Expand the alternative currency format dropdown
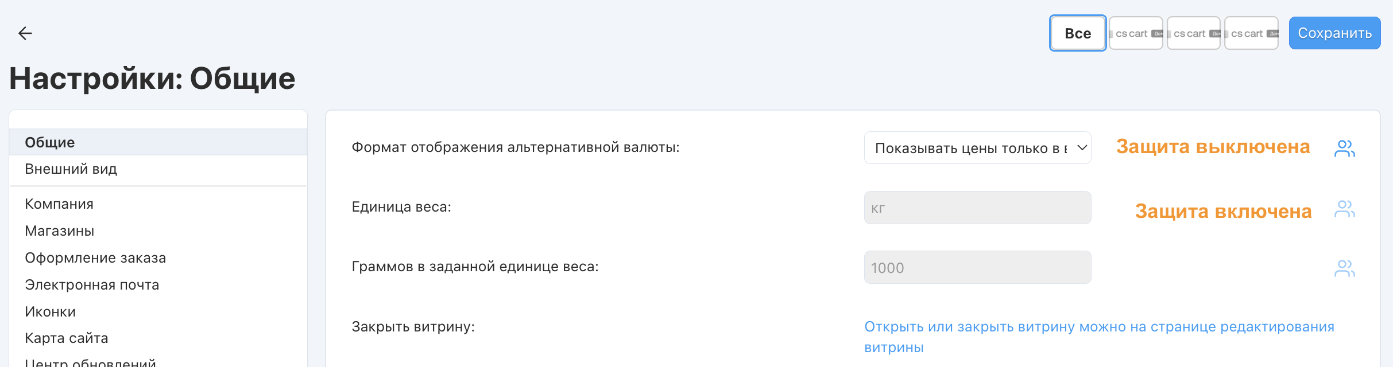1393x367 pixels. coord(977,148)
